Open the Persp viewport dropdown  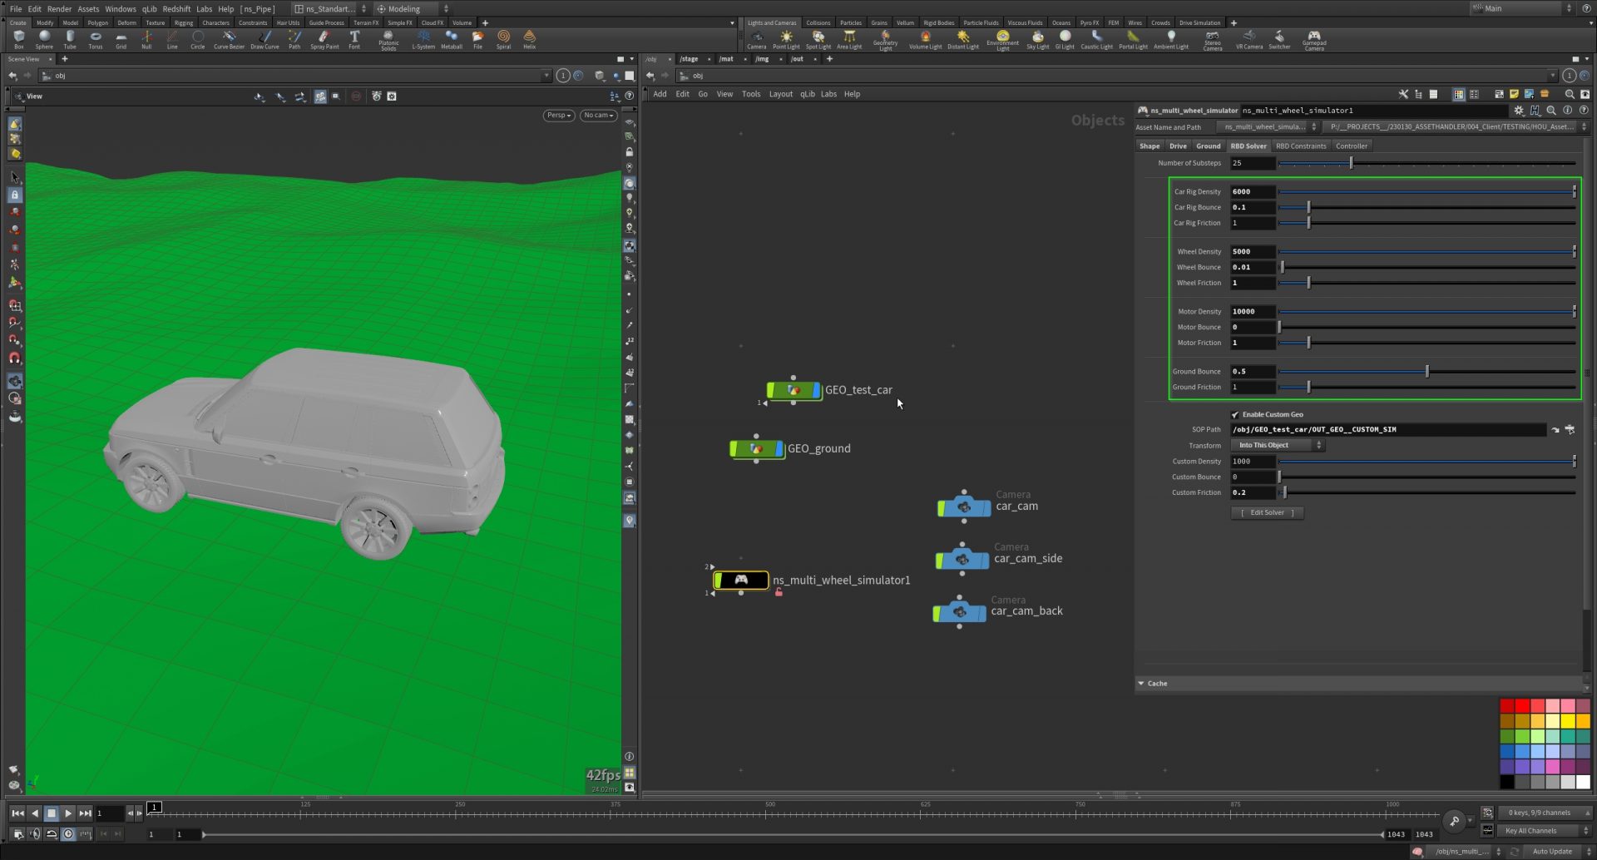pyautogui.click(x=558, y=116)
